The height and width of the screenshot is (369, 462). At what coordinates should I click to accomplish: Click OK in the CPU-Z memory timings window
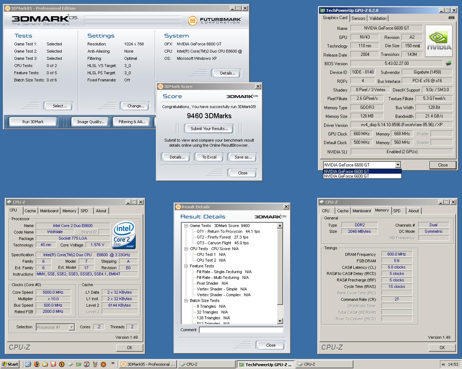tap(442, 348)
